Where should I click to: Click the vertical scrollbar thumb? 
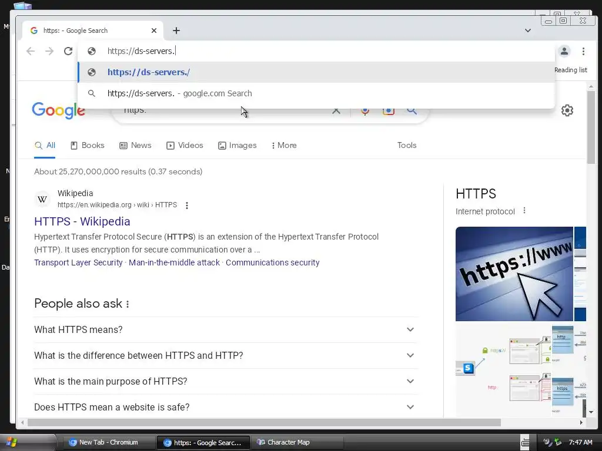click(x=591, y=127)
